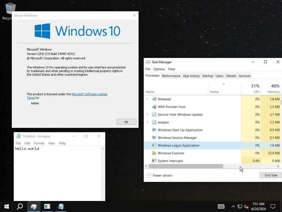Open Notepad View menu
The image size is (282, 212).
click(x=51, y=143)
